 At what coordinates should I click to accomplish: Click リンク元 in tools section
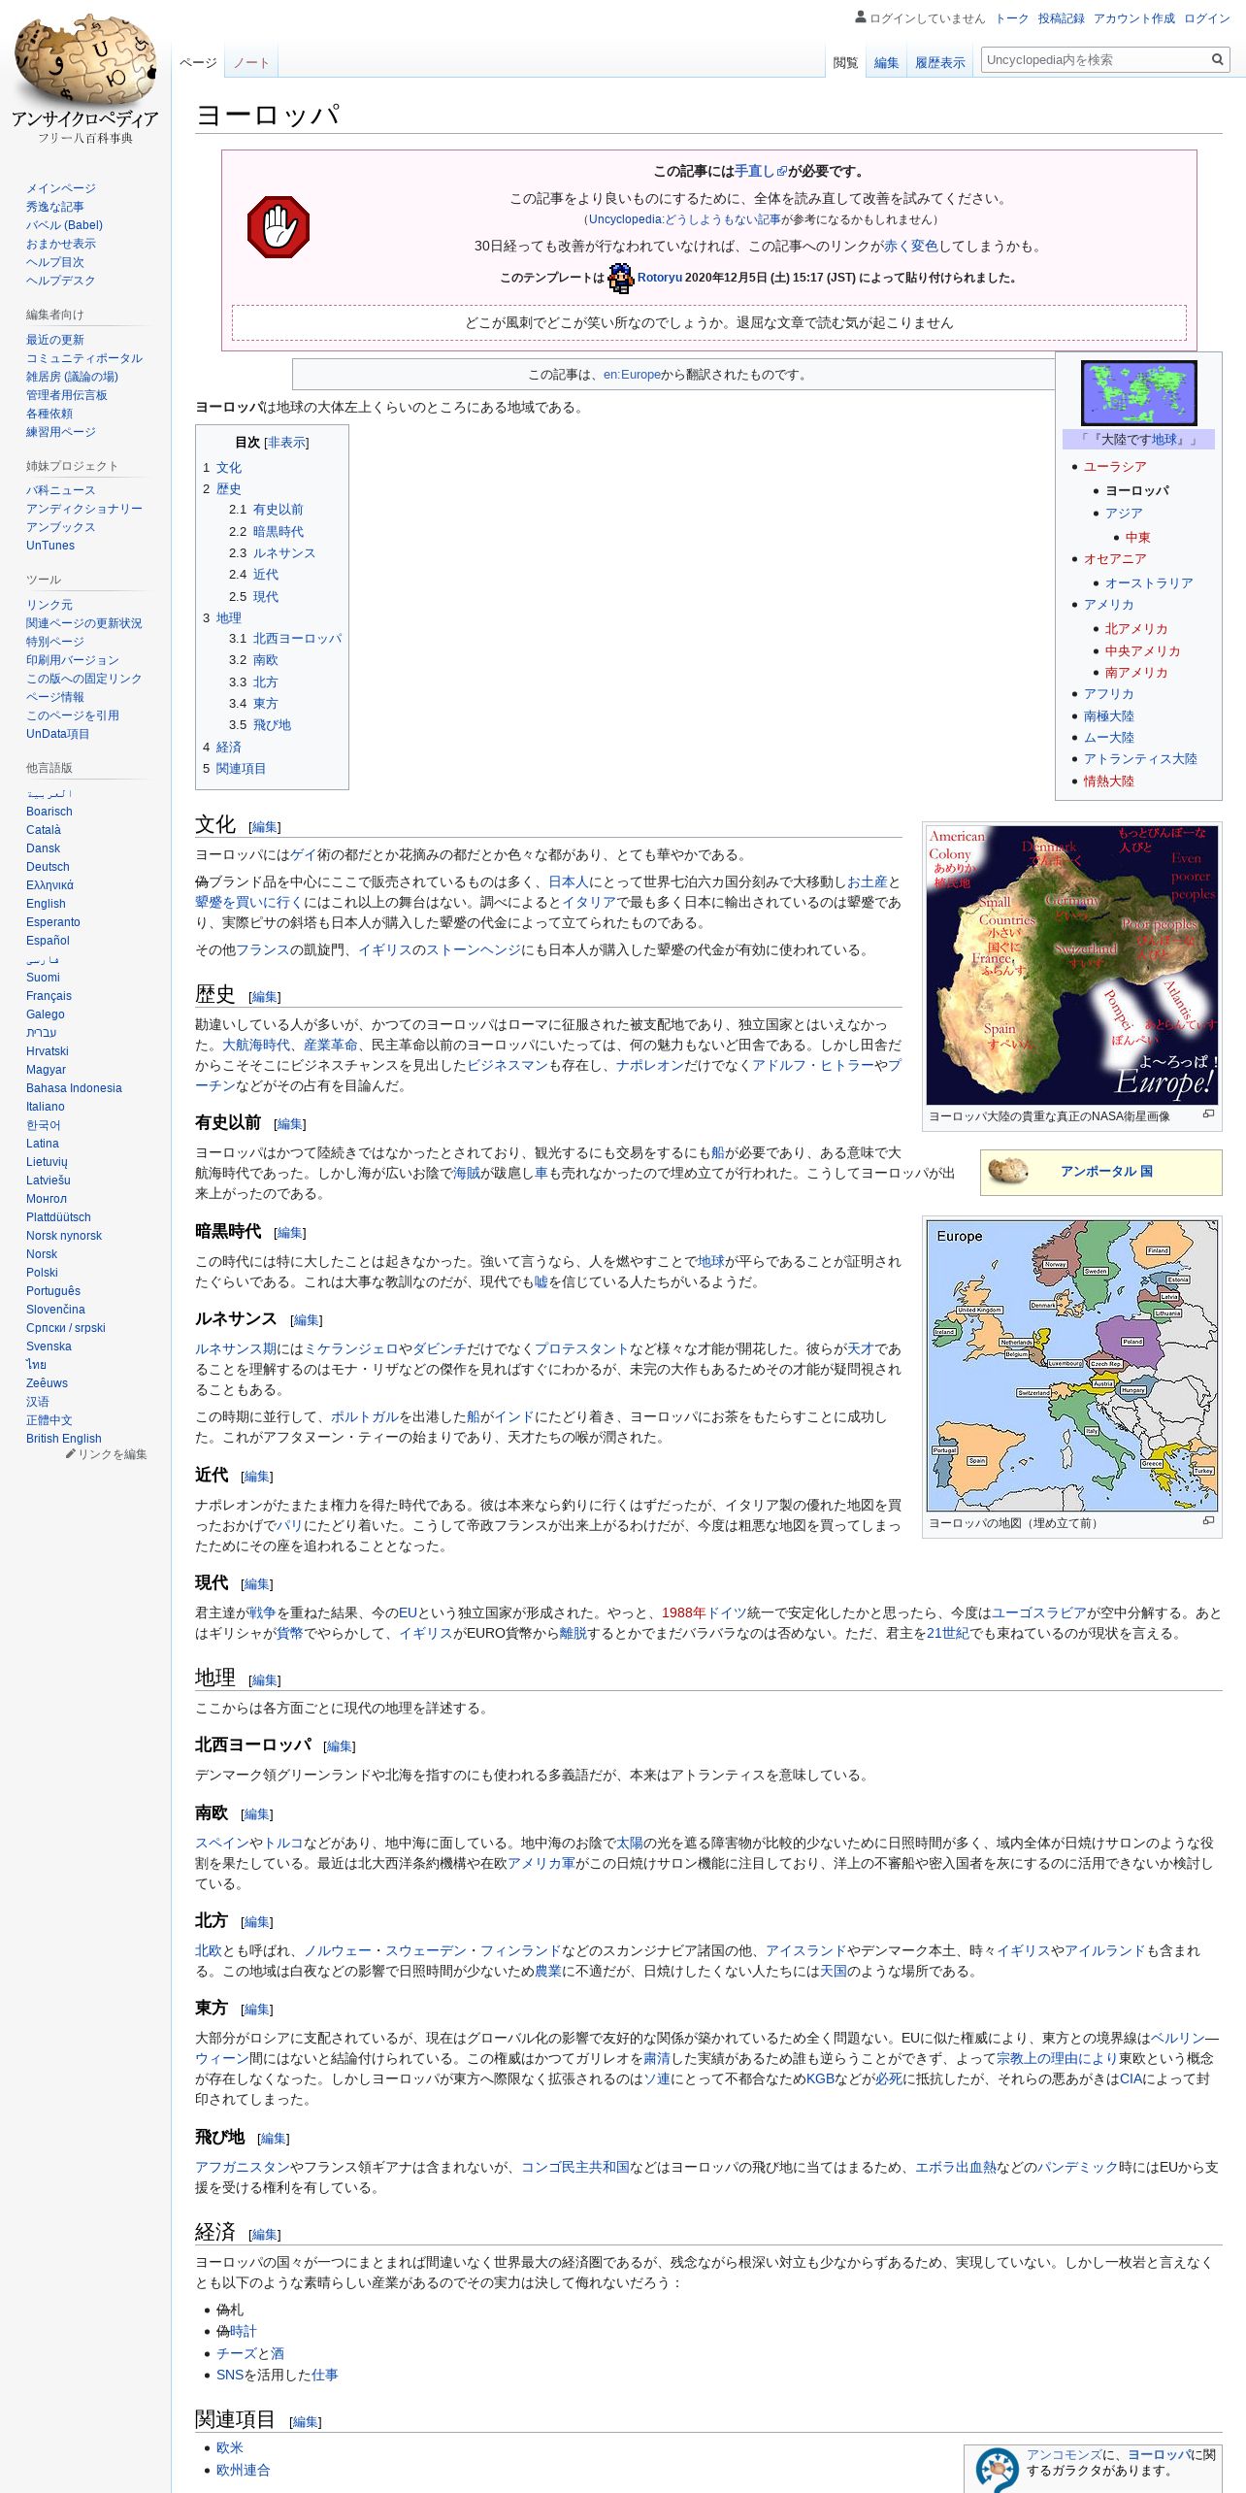[x=49, y=605]
